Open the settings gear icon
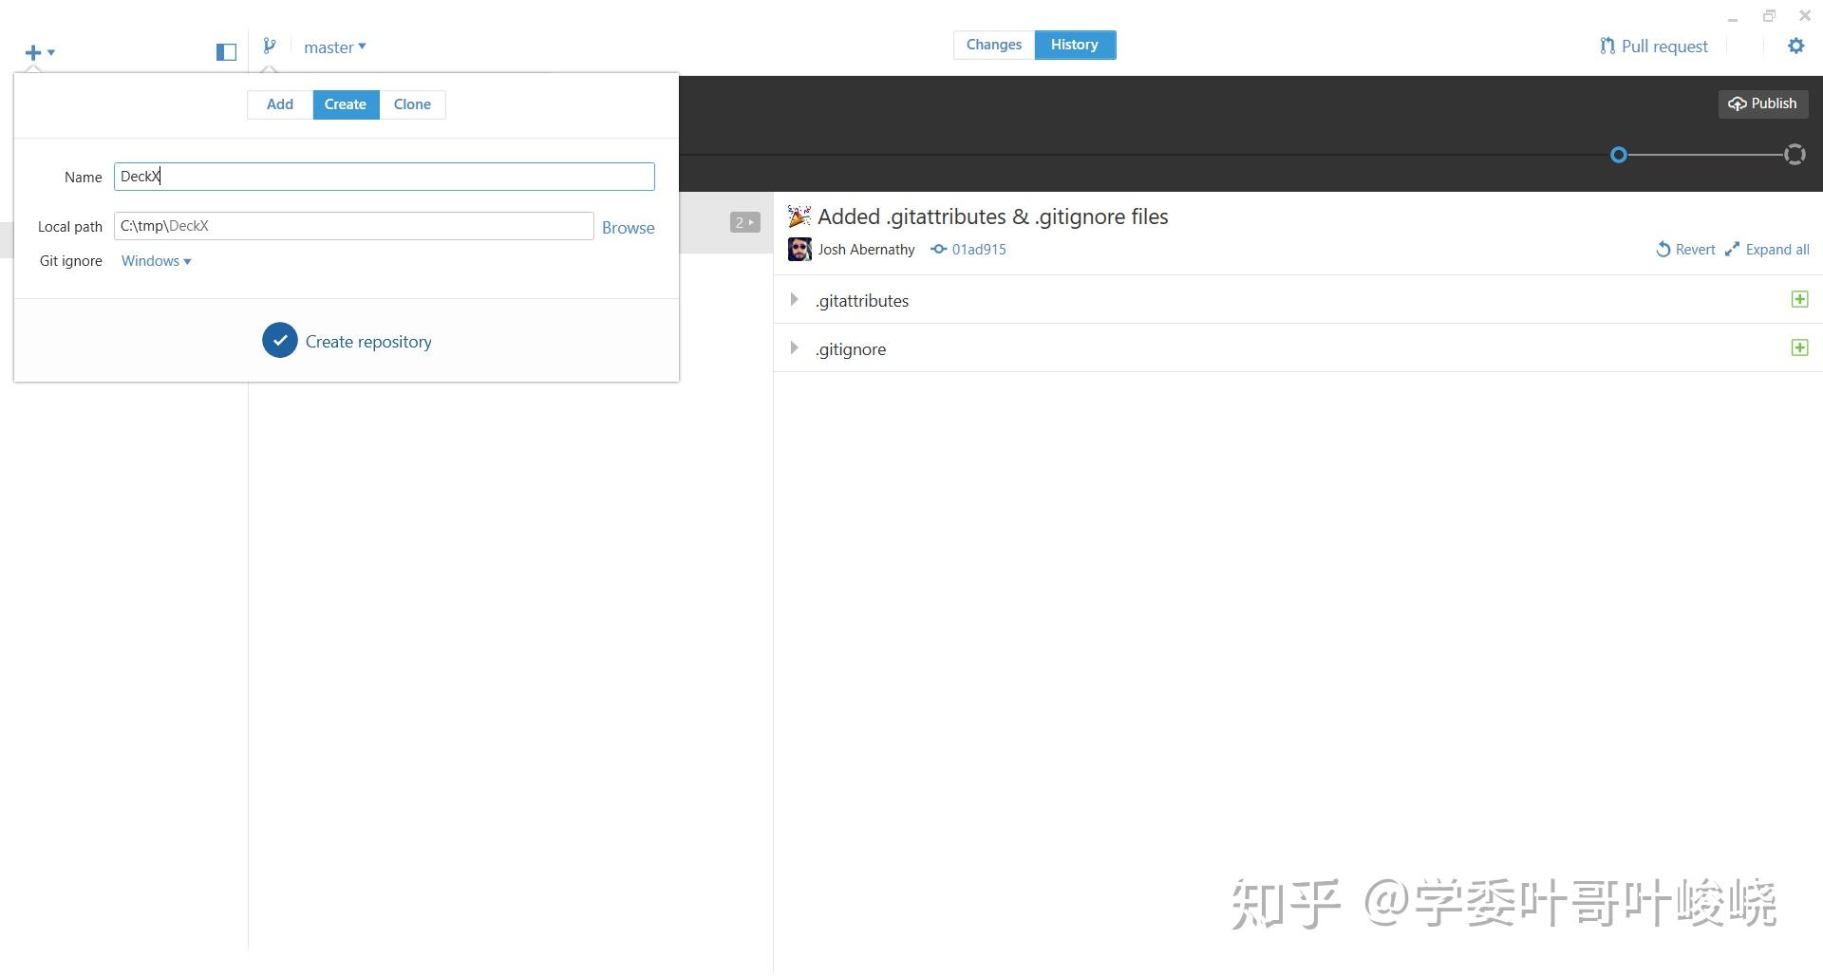The image size is (1823, 977). (x=1796, y=46)
